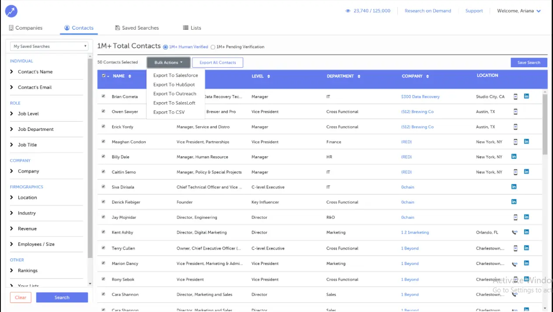The height and width of the screenshot is (312, 553).
Task: Select the 1M+ Human Verified radio button
Action: tap(165, 47)
